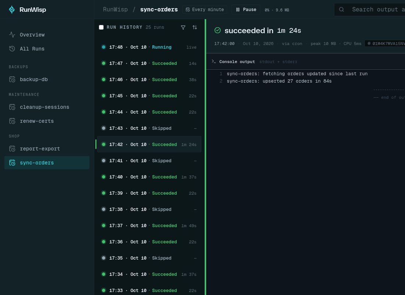Open the Every minute schedule badge

pos(205,10)
